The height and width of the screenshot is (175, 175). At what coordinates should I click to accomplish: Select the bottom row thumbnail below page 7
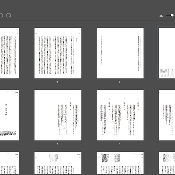coord(58,163)
